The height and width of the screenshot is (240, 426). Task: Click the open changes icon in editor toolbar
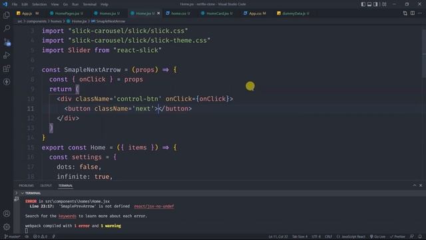pos(405,13)
